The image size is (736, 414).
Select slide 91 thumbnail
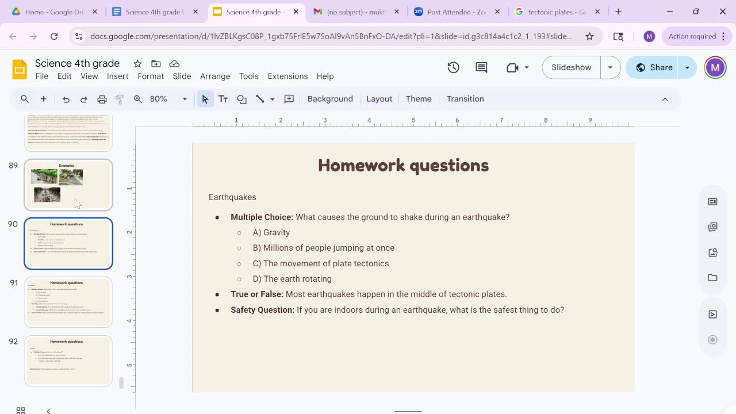click(68, 302)
